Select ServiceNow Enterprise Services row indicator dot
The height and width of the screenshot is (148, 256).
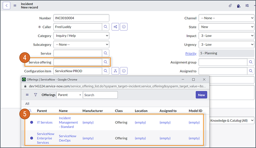pos(32,138)
